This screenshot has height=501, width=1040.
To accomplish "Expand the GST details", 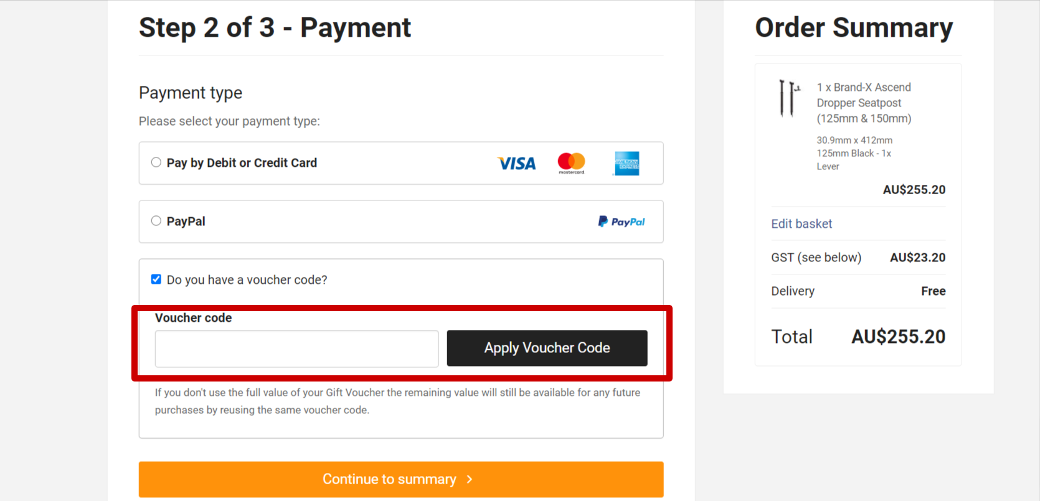I will [x=816, y=257].
